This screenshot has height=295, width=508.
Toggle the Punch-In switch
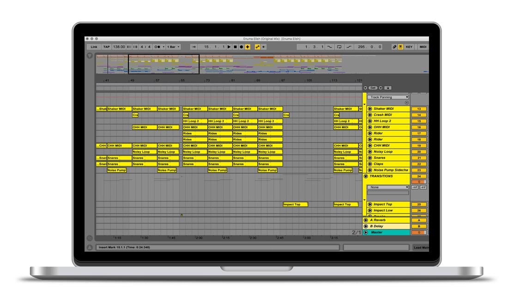(x=330, y=47)
